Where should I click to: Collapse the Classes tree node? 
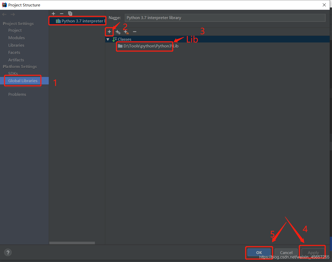pyautogui.click(x=108, y=39)
